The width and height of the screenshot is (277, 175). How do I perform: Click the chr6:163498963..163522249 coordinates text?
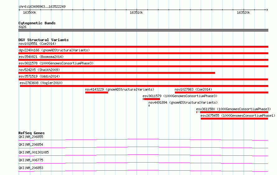42,7
